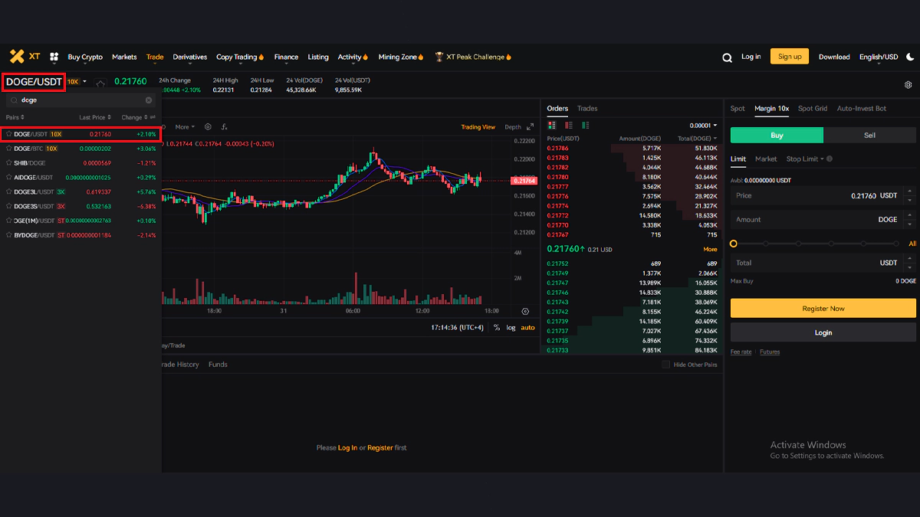Switch to the Market order tab
The height and width of the screenshot is (517, 920).
click(766, 159)
